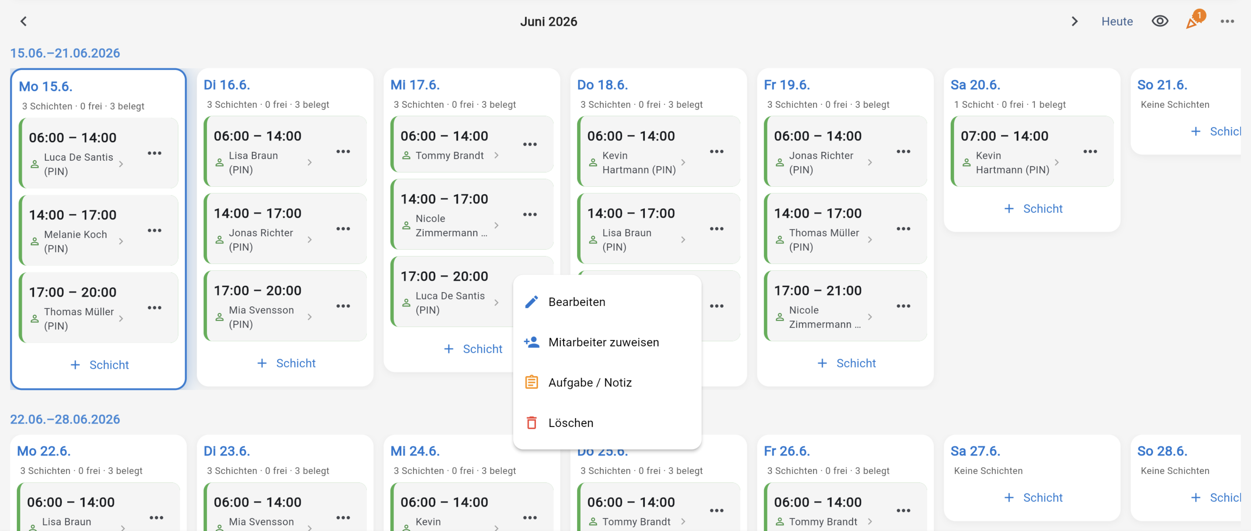Open options for Thomas Müller's 17:00 – 20:00 shift
Screen dimensions: 1251x531
[x=154, y=307]
